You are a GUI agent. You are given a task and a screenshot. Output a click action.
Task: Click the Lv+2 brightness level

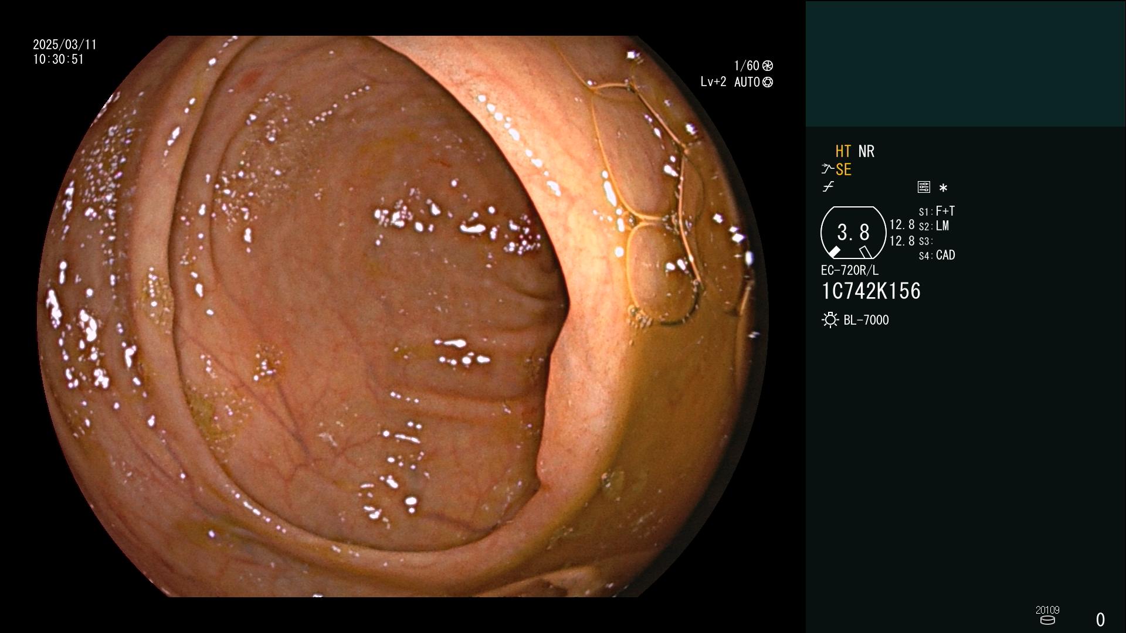pyautogui.click(x=714, y=82)
